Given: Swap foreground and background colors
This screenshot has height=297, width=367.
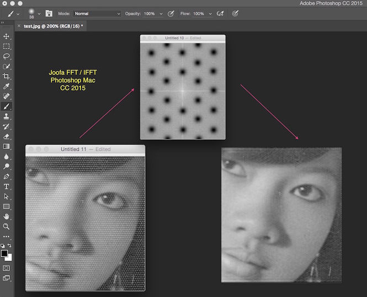Looking at the screenshot, I should click(x=9, y=245).
